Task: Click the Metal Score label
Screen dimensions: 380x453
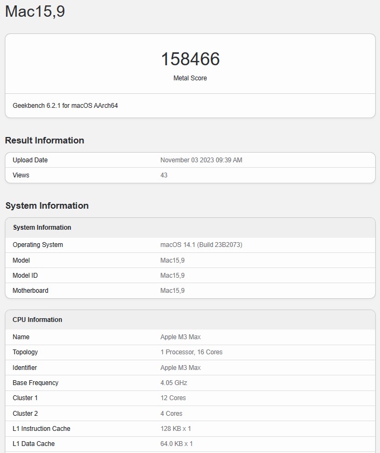Action: pos(190,78)
